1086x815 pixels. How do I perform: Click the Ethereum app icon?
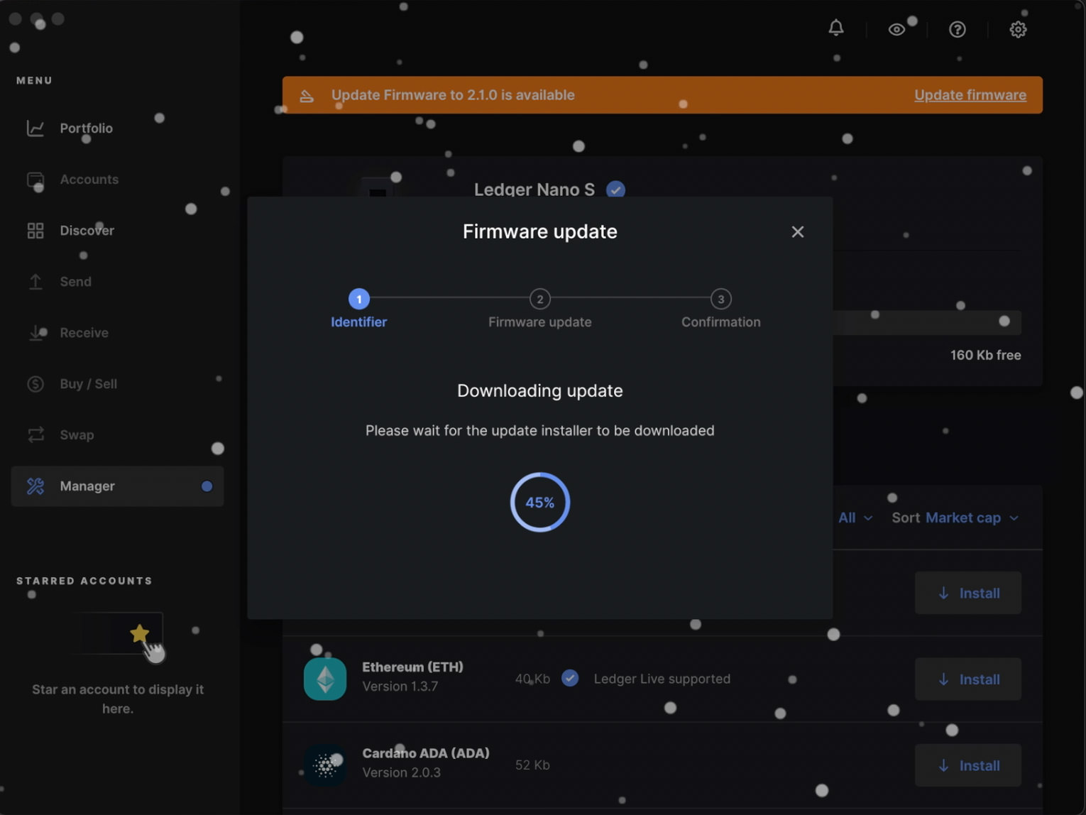pyautogui.click(x=325, y=679)
